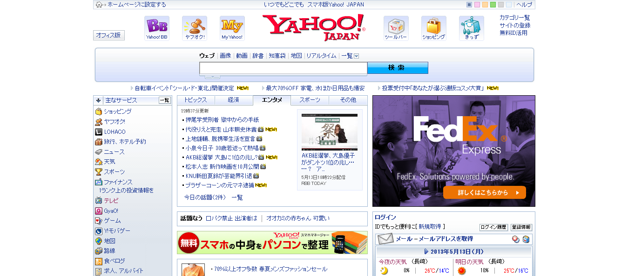This screenshot has height=276, width=628.
Task: Click the 検索 search button
Action: click(398, 68)
